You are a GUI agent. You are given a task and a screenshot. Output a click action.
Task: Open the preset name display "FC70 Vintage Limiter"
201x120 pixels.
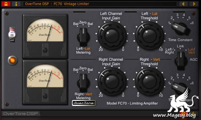[100, 4]
